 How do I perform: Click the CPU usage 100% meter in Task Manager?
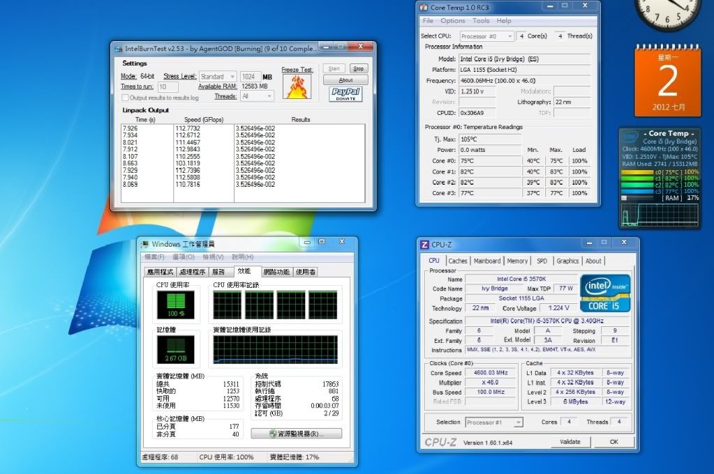(x=176, y=305)
